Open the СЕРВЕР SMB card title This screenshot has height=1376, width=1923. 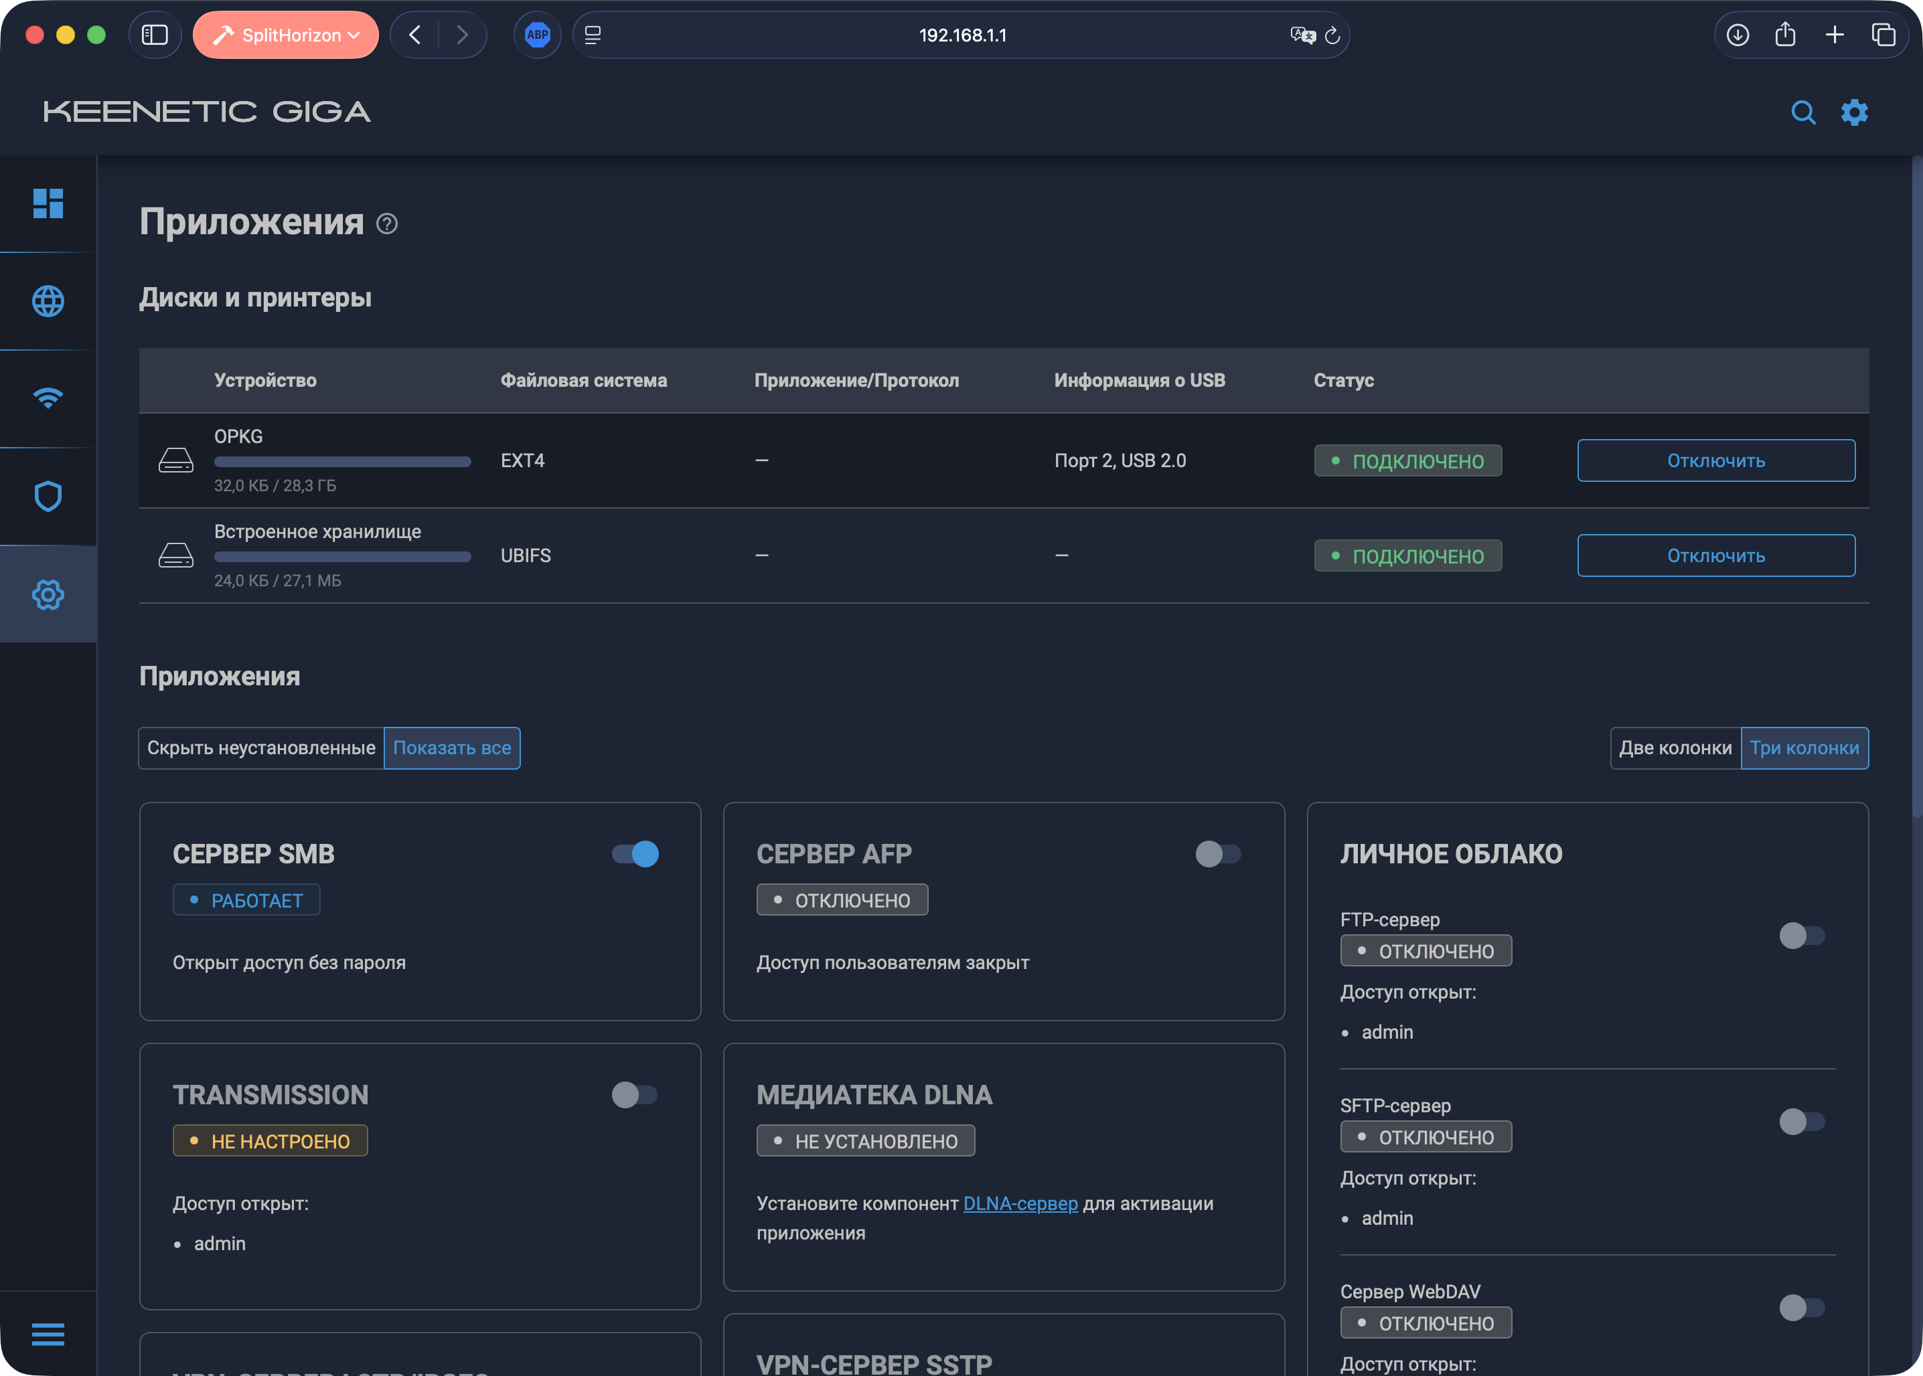[253, 854]
